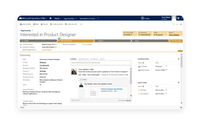Click the save icon in status bar
The height and width of the screenshot is (125, 201).
coord(181,107)
